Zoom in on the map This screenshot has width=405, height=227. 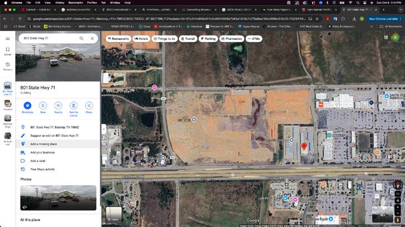[398, 207]
